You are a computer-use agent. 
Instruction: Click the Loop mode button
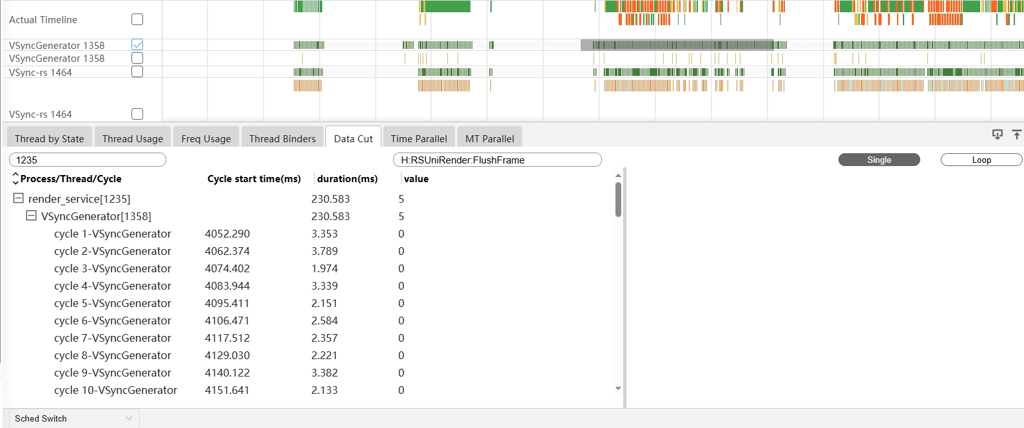(x=981, y=160)
